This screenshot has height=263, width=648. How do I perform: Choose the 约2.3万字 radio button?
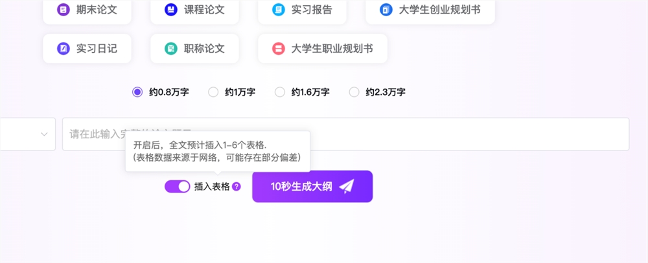pyautogui.click(x=354, y=92)
